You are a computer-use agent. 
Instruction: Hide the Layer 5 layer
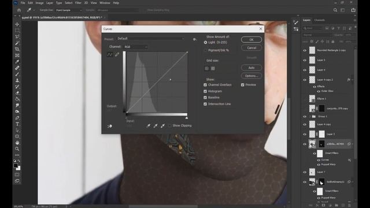(305, 60)
